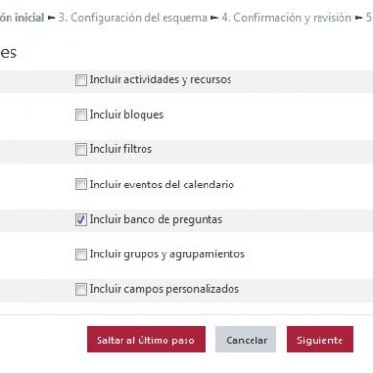Screen dimensions: 373x373
Task: Click the 'Incluir filtros' label text
Action: coord(121,149)
